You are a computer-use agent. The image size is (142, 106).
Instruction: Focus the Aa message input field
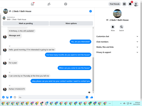coord(52,97)
